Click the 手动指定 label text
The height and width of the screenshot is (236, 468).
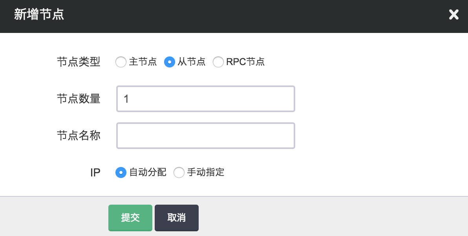206,172
